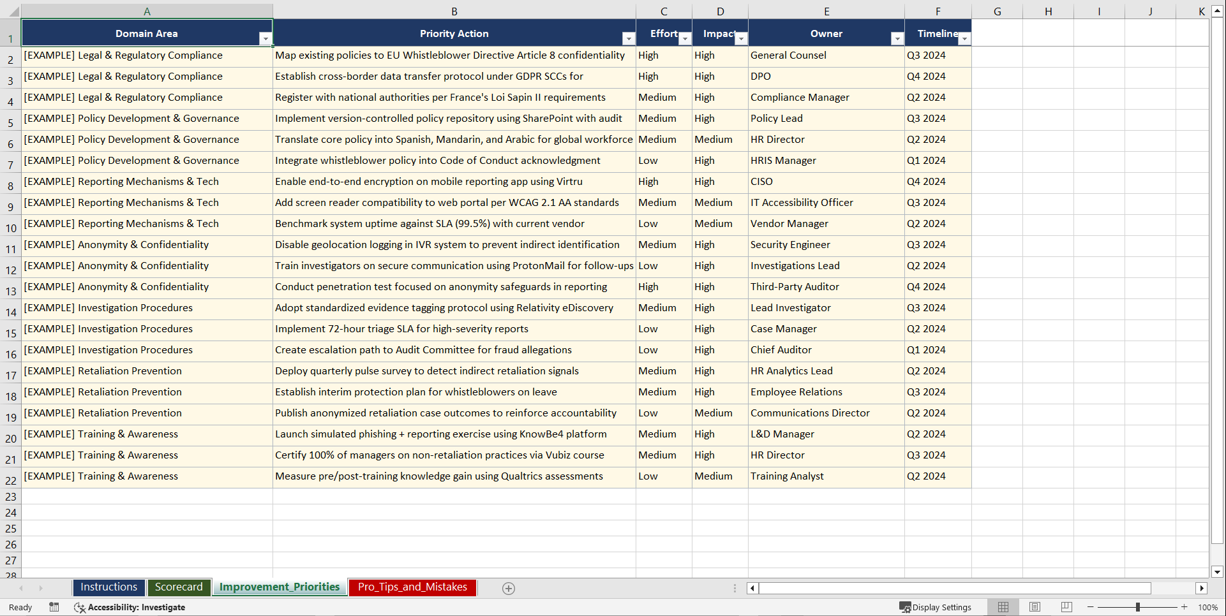This screenshot has height=616, width=1226.
Task: Open the Domain Area column filter dropdown
Action: pos(266,39)
